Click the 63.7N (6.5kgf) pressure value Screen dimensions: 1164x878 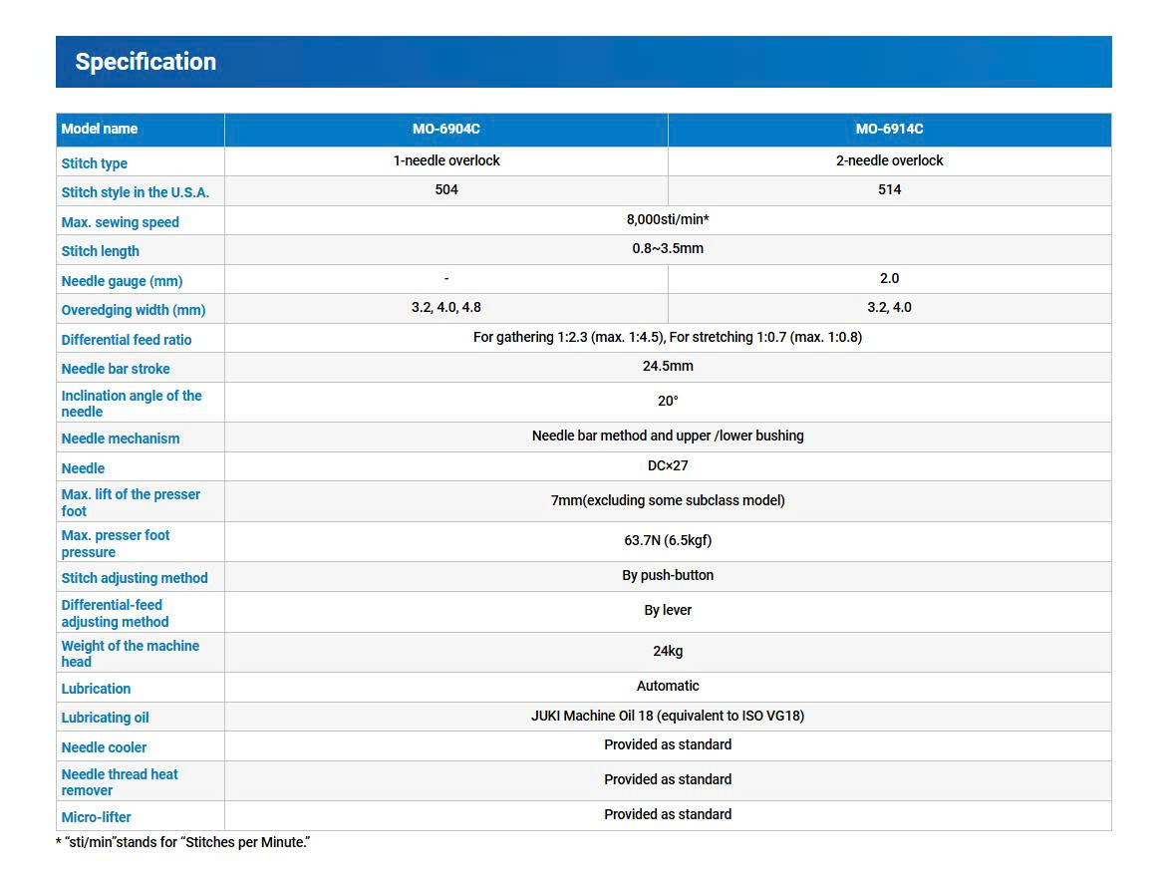pyautogui.click(x=668, y=541)
